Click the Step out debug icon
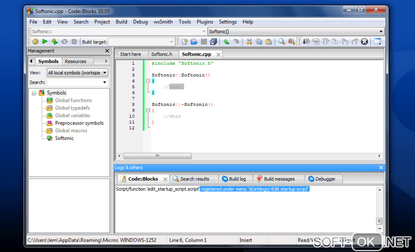The height and width of the screenshot is (252, 415). (355, 42)
